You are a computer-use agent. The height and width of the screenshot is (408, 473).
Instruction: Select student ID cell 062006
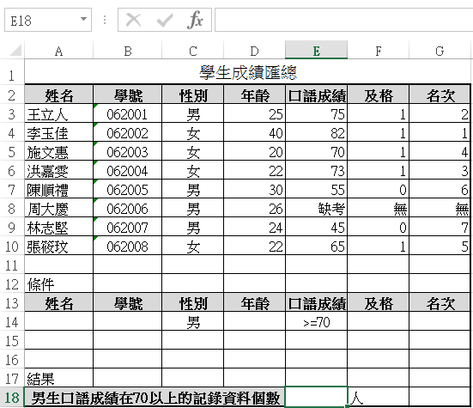pyautogui.click(x=128, y=208)
